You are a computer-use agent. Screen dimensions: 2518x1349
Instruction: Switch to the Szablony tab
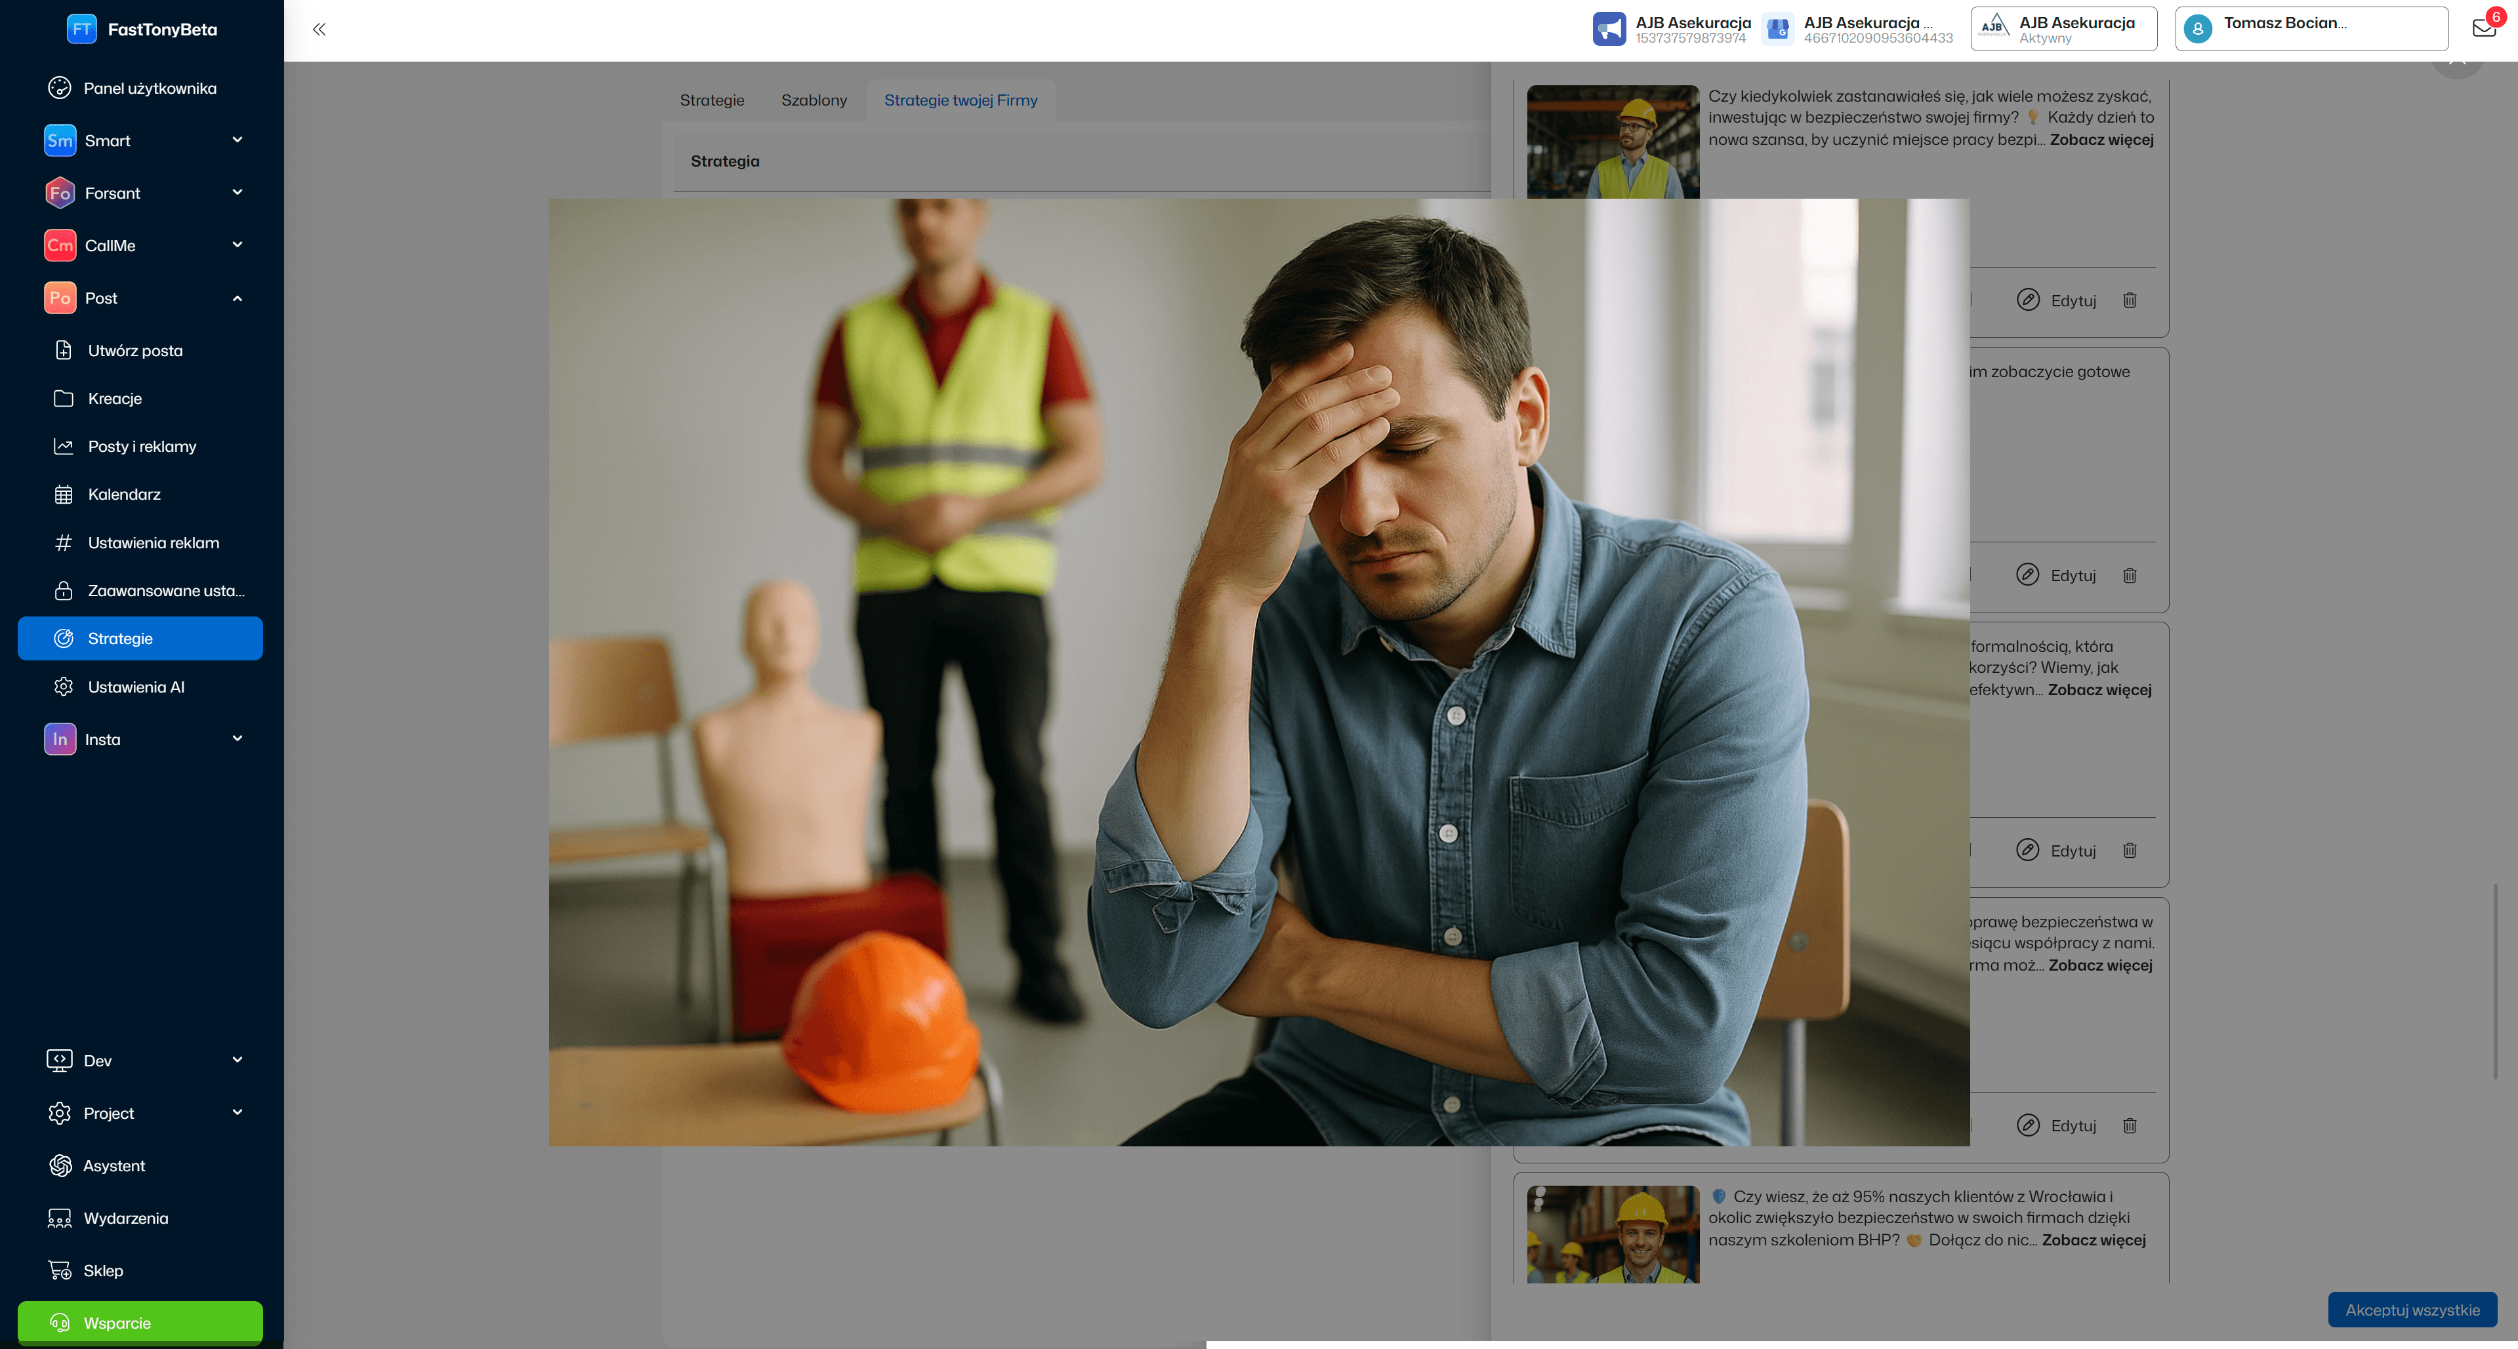point(814,100)
